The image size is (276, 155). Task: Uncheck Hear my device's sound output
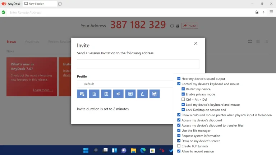tap(179, 78)
